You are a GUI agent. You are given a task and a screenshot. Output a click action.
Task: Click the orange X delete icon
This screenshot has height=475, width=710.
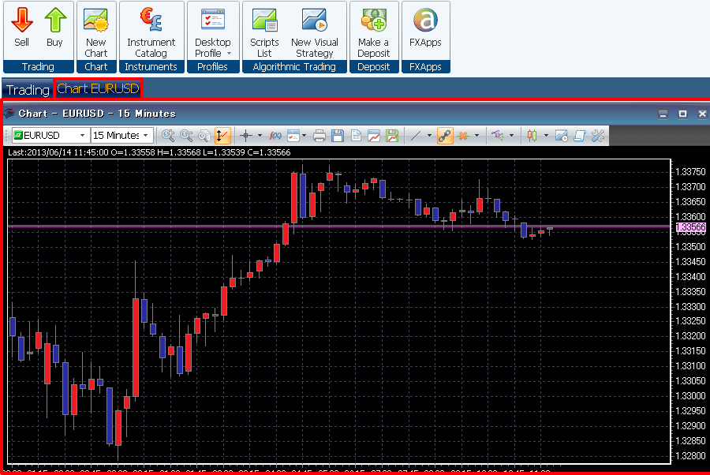click(x=463, y=136)
